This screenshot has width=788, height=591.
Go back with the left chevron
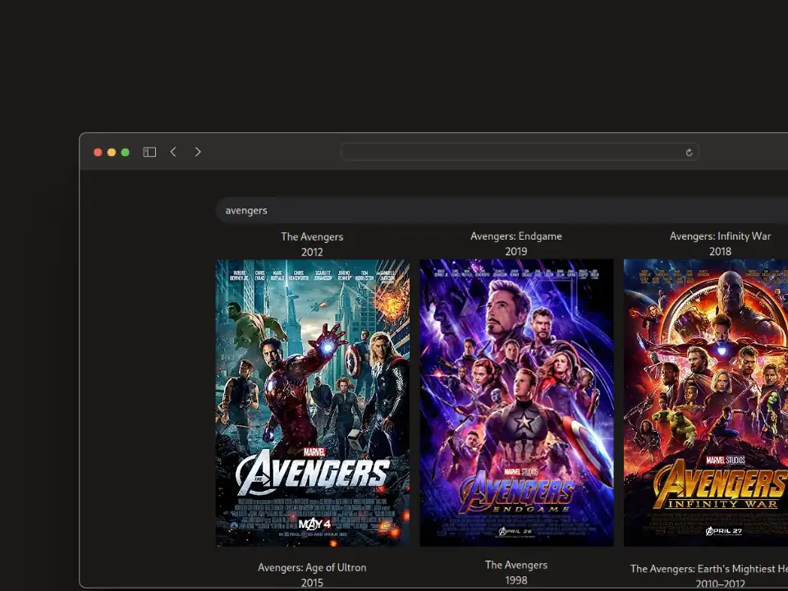click(x=173, y=152)
